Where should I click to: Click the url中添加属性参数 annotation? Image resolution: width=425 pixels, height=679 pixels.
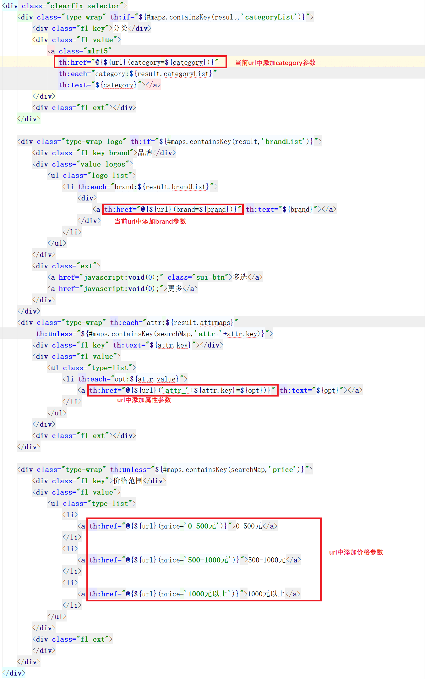144,400
